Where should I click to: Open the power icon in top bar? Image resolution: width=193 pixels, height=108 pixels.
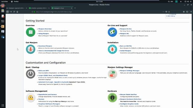[191, 1]
